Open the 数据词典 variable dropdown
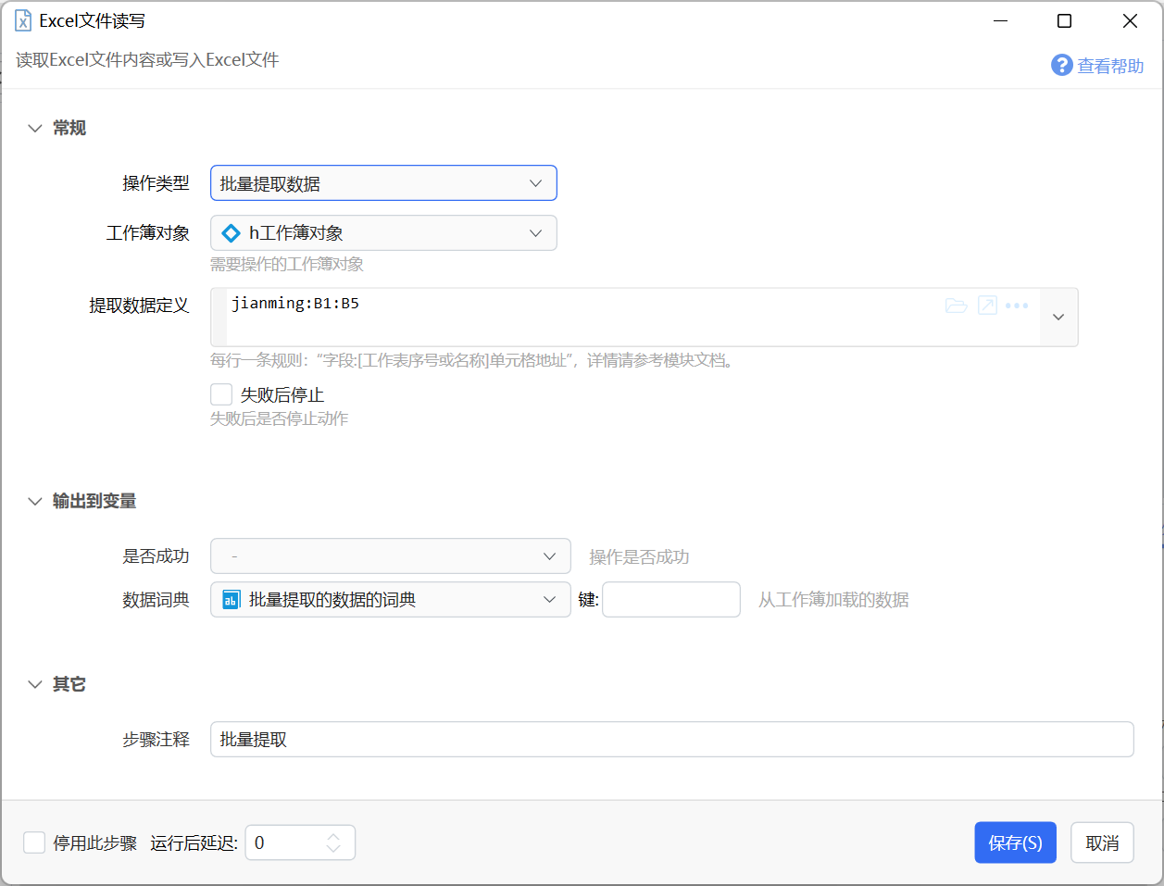The image size is (1164, 886). (x=391, y=599)
